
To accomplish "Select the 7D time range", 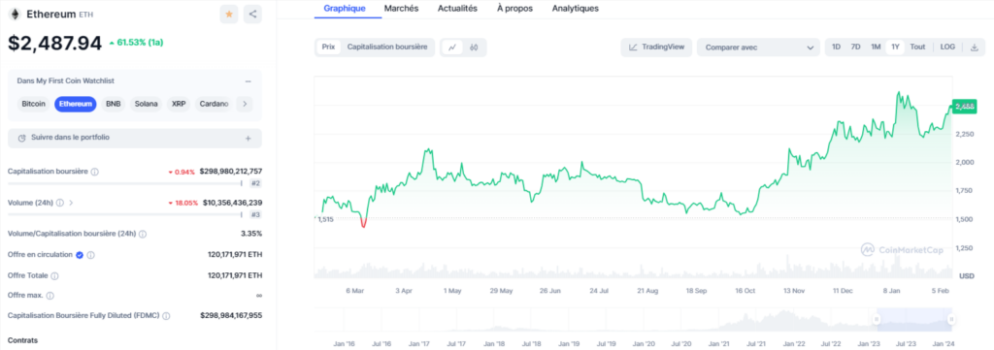I will (855, 47).
